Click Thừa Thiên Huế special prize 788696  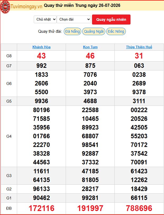coord(139,208)
